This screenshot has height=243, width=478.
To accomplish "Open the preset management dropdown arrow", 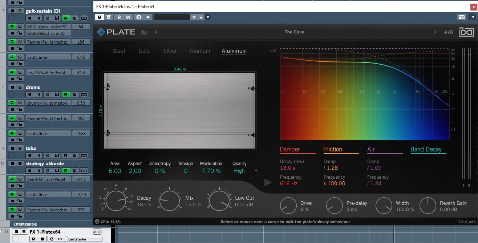I will tap(208, 17).
